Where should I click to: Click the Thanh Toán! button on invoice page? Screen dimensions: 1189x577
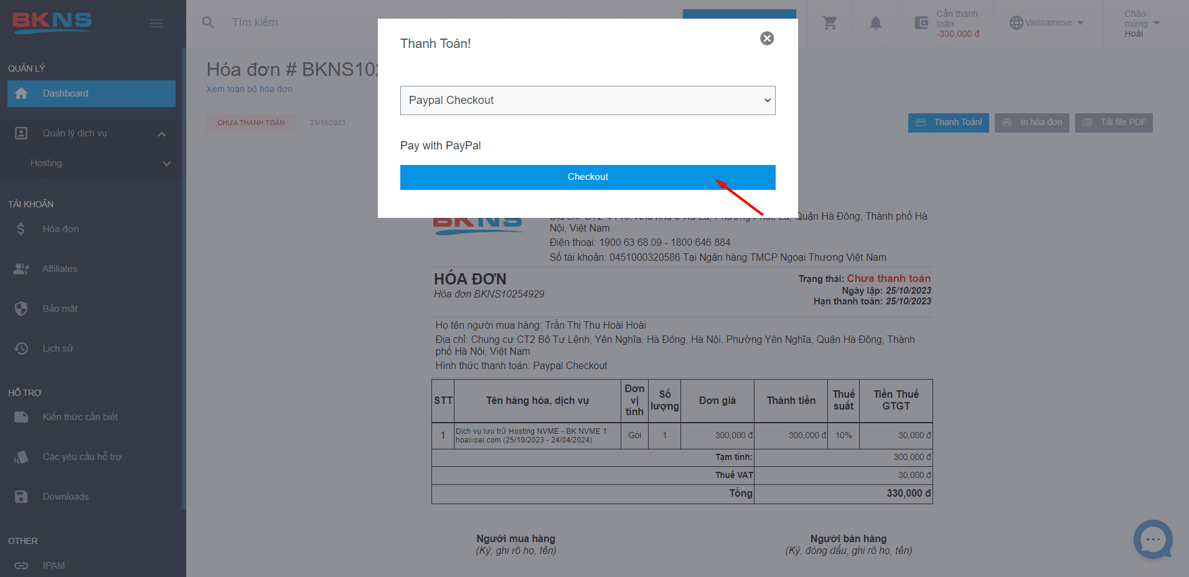(948, 123)
